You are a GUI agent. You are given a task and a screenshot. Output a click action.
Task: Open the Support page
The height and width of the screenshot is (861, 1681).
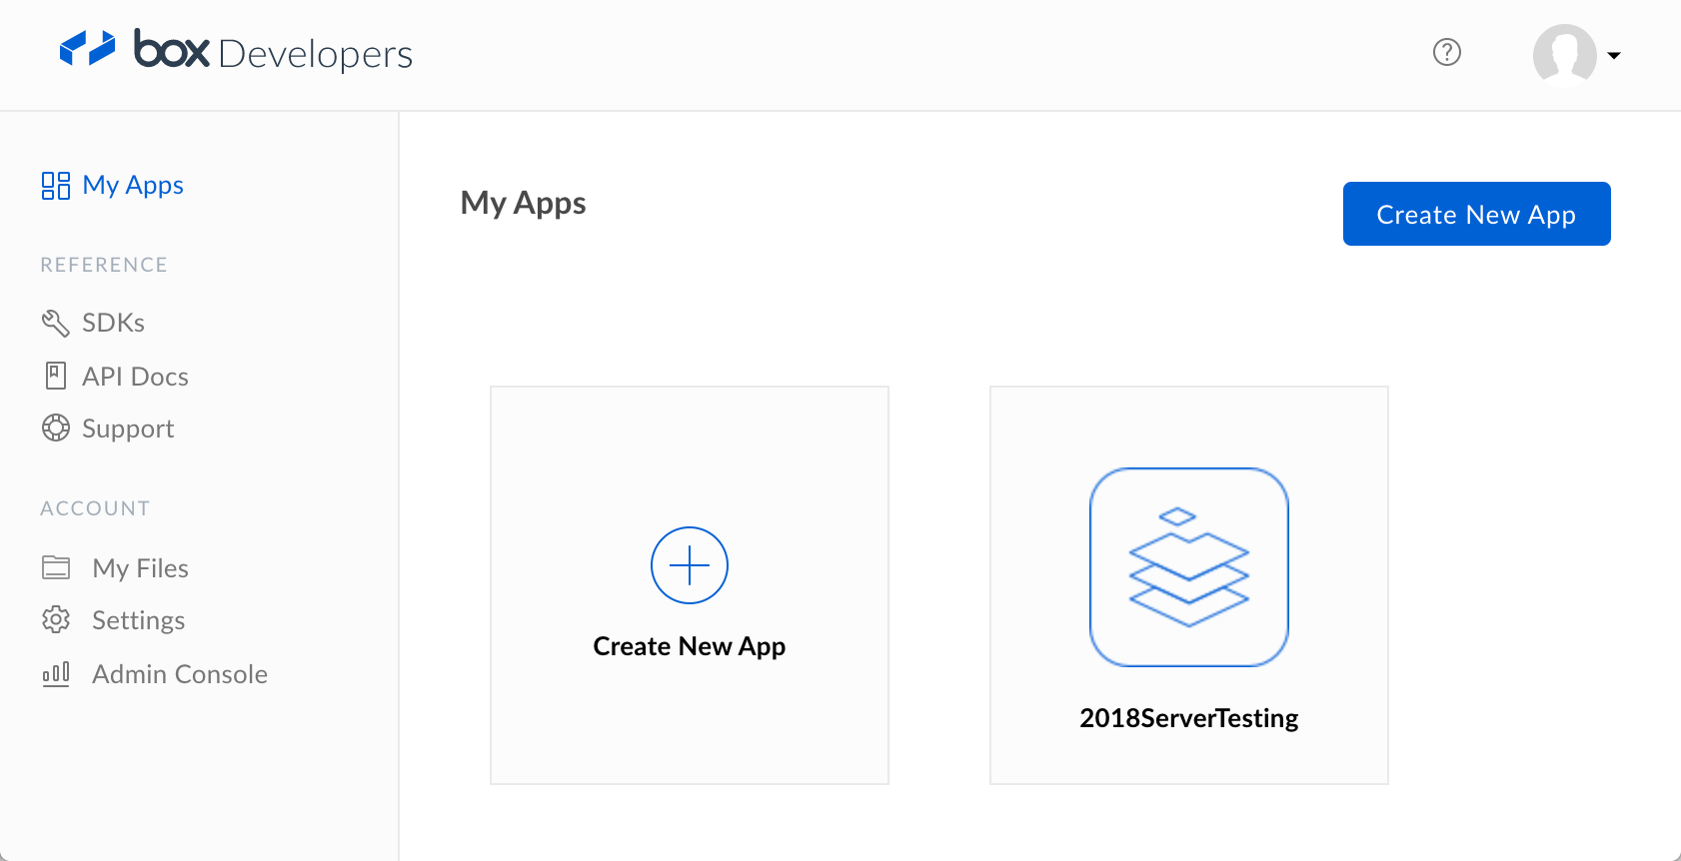[x=128, y=430]
